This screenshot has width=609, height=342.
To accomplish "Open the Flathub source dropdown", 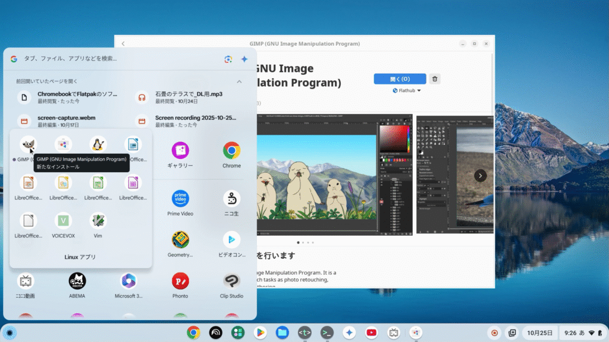I will pos(407,91).
